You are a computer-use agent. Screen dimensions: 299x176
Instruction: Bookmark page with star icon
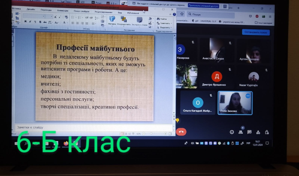point(182,14)
